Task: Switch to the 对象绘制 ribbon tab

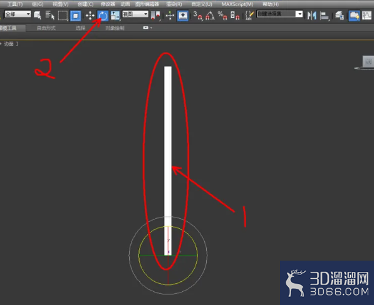Action: (x=115, y=28)
